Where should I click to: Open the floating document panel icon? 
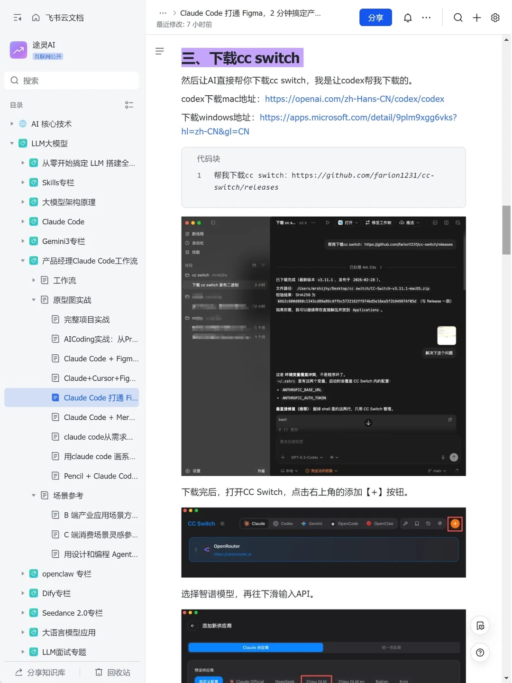[480, 626]
